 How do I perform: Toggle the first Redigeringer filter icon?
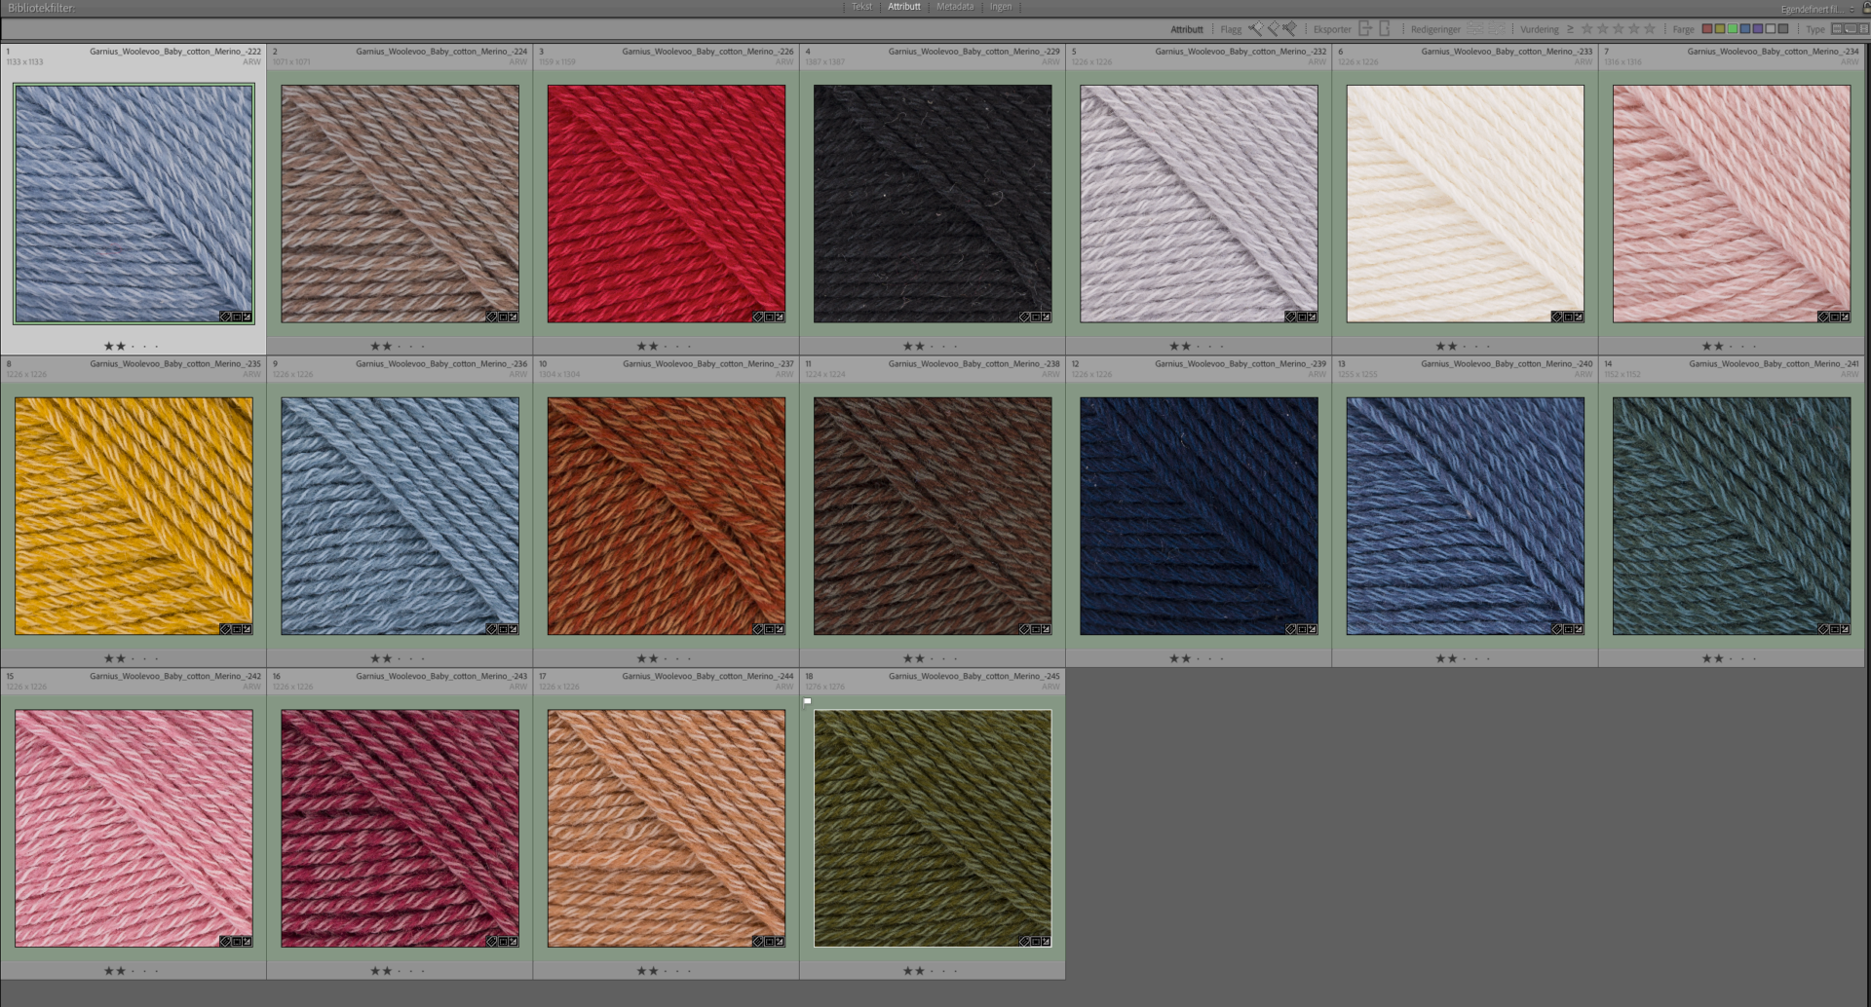[x=1475, y=29]
